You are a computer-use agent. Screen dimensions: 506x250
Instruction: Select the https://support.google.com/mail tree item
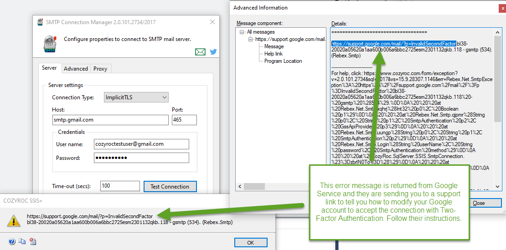tap(290, 39)
